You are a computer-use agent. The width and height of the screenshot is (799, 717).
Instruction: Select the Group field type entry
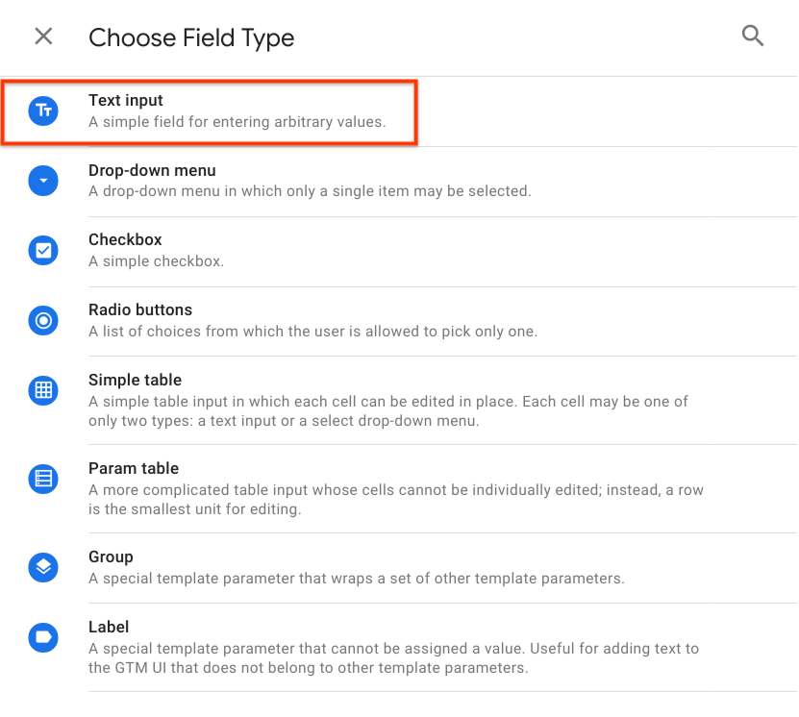(x=288, y=567)
